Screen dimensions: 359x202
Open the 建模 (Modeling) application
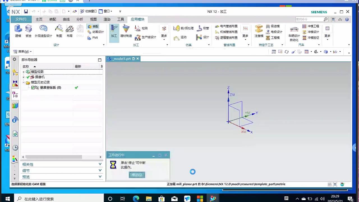pos(18,31)
